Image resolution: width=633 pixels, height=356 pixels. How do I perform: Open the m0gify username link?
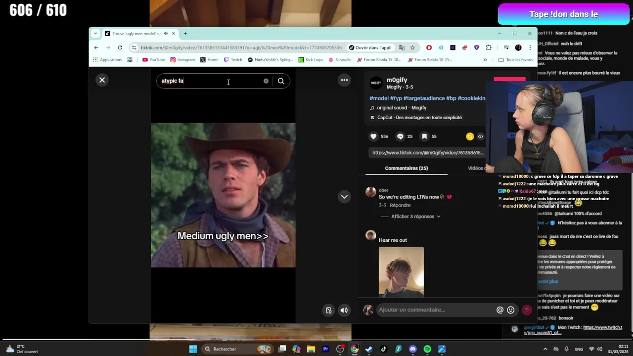coord(397,80)
